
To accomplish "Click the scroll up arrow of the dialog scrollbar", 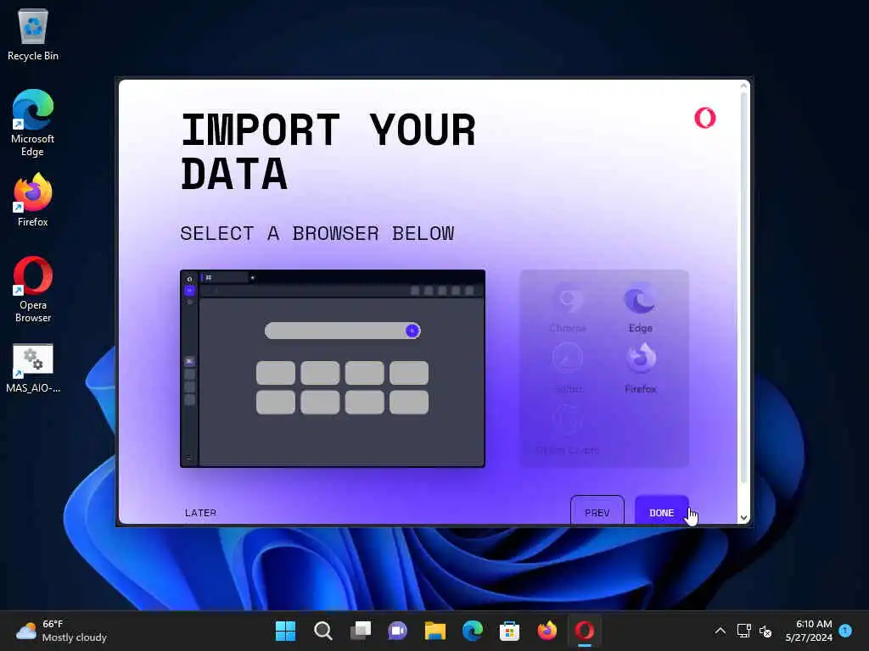I will click(x=743, y=86).
